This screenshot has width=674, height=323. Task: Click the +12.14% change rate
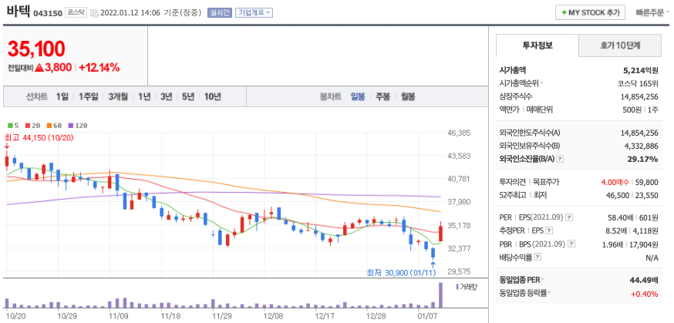pyautogui.click(x=99, y=67)
